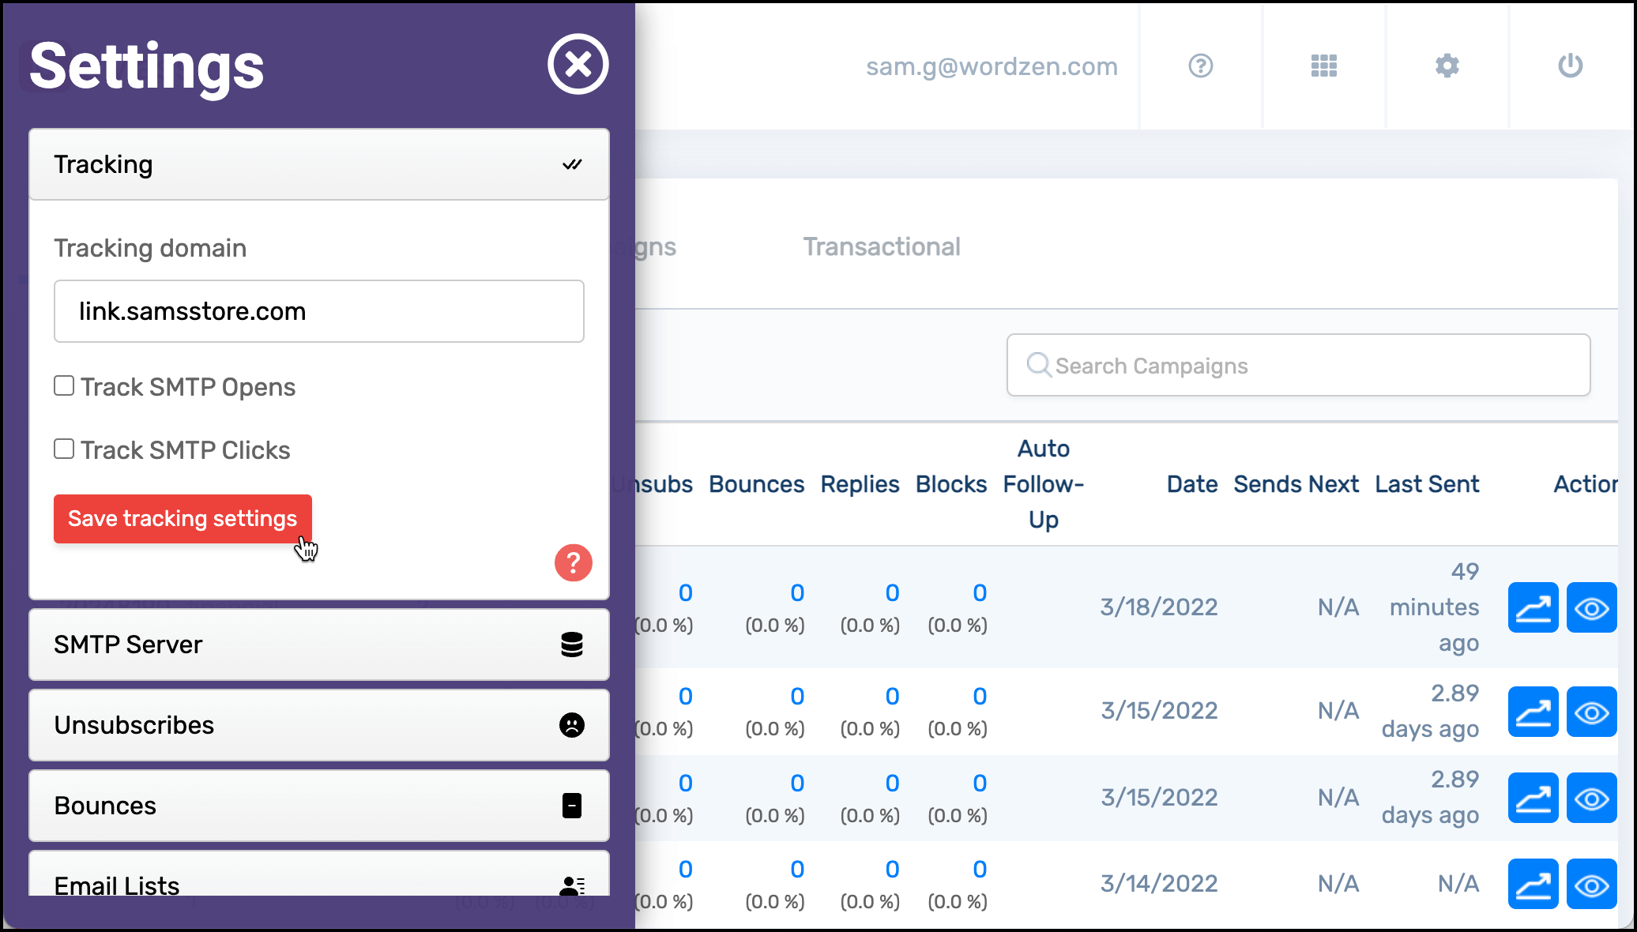Screen dimensions: 1637x932
Task: Expand the Unsubscribes section
Action: pos(319,725)
